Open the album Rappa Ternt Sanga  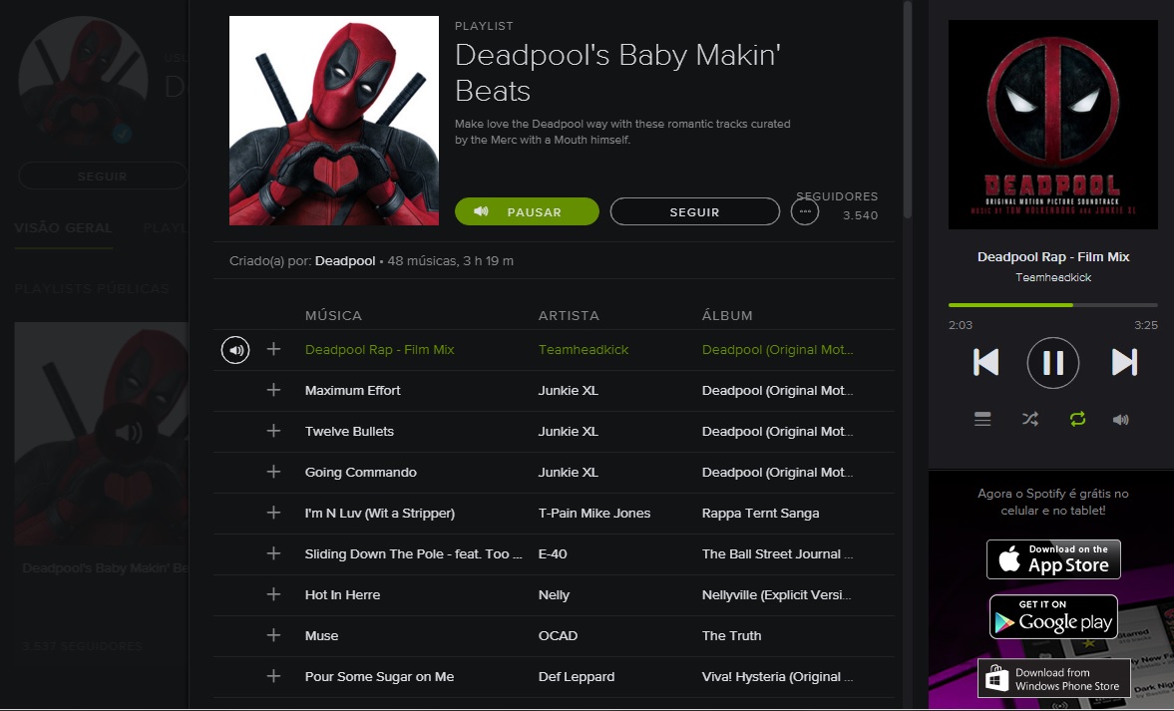[761, 513]
